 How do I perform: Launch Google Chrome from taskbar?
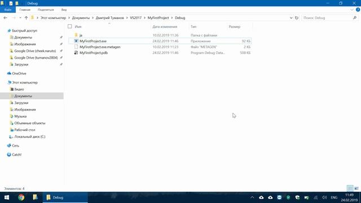tap(21, 197)
